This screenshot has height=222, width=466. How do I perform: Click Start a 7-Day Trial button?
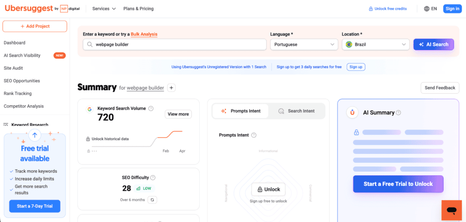click(x=35, y=206)
